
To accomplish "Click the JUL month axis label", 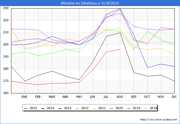I will [106, 97].
